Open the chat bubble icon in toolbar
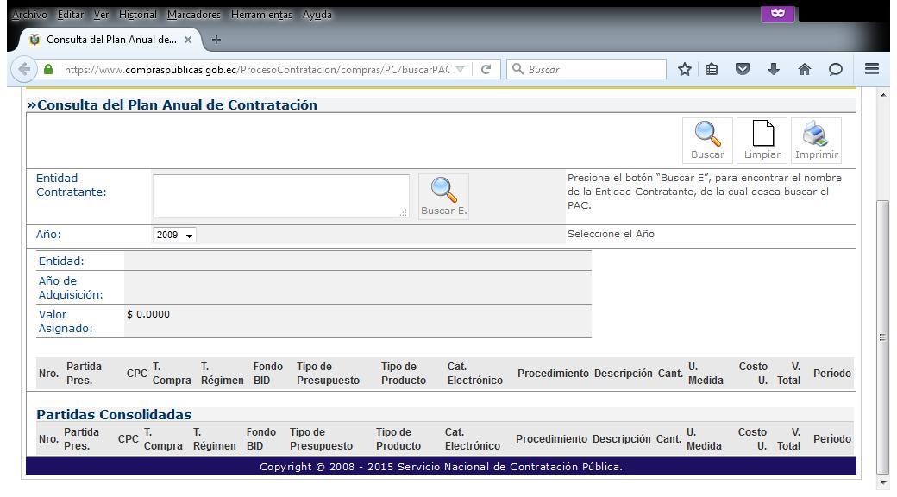The width and height of the screenshot is (897, 497). tap(834, 70)
